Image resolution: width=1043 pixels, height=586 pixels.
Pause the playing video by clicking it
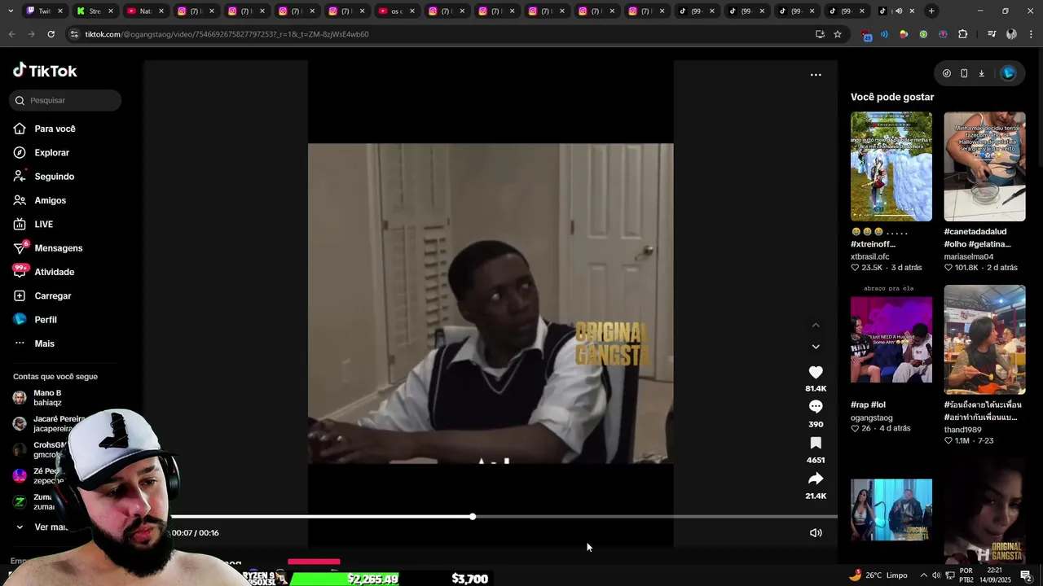(491, 304)
